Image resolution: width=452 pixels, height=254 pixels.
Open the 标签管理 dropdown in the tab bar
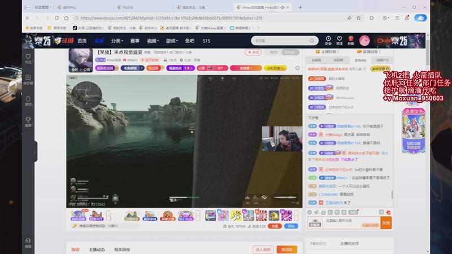tap(43, 7)
